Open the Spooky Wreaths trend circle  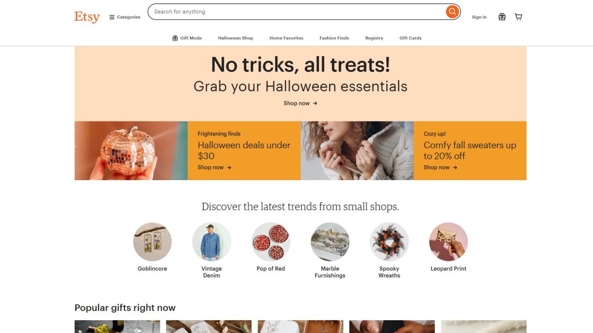click(389, 242)
